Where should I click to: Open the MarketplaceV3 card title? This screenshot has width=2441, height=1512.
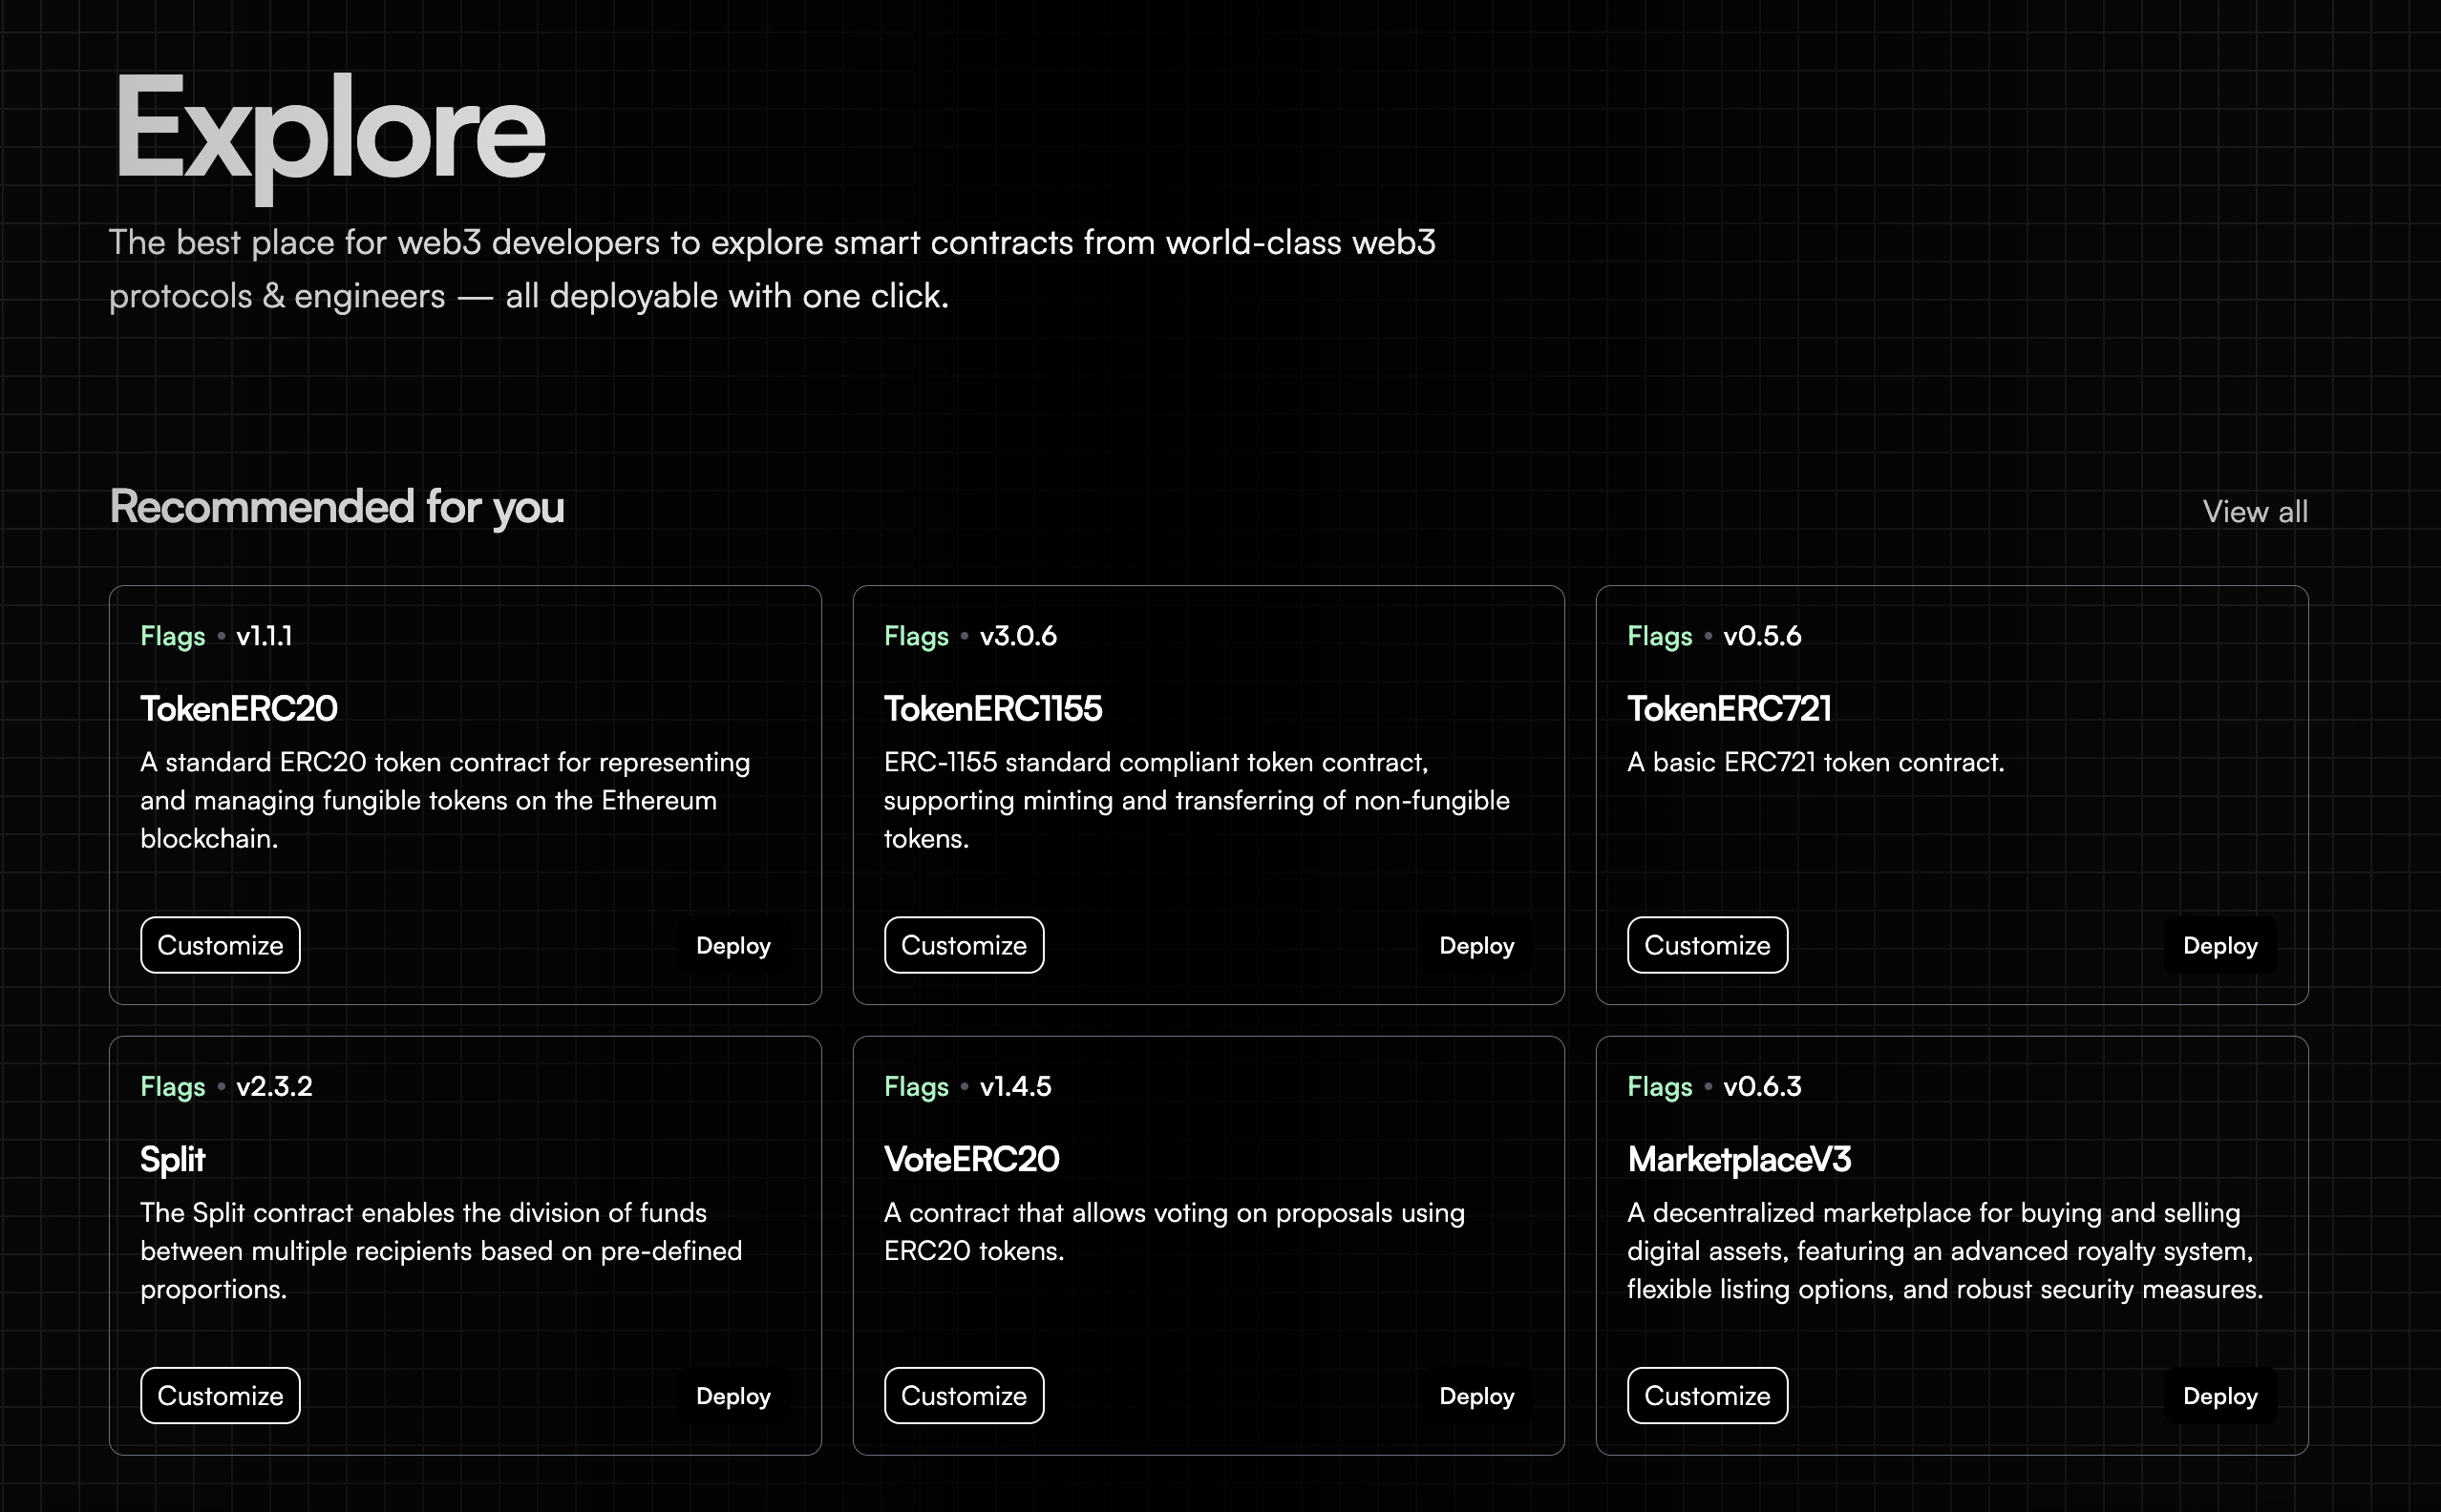pos(1739,1159)
